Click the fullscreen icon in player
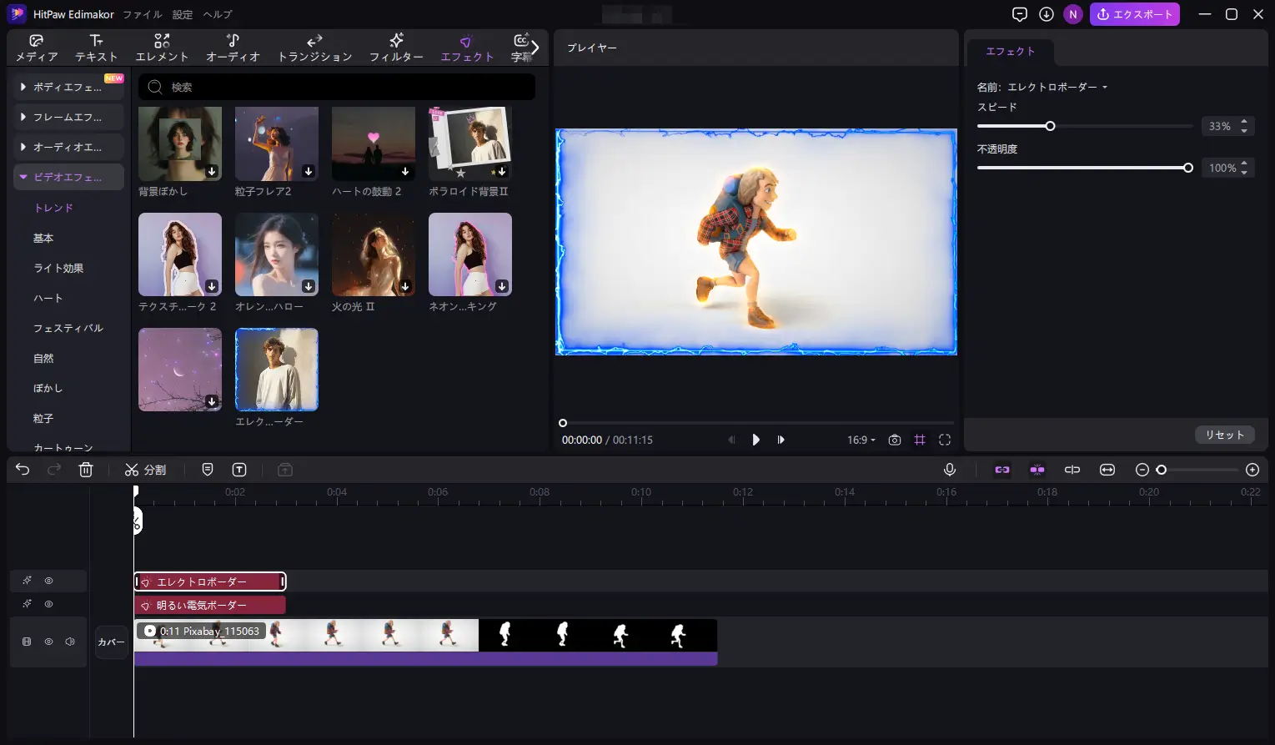 pos(945,440)
